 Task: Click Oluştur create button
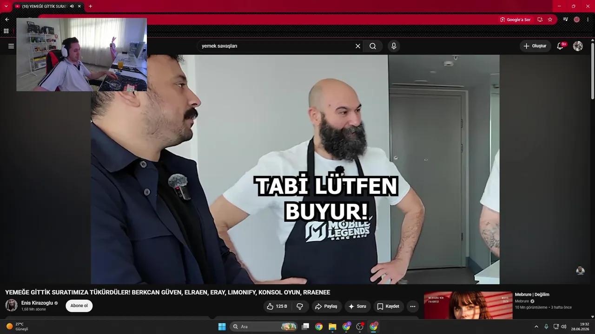pyautogui.click(x=535, y=46)
